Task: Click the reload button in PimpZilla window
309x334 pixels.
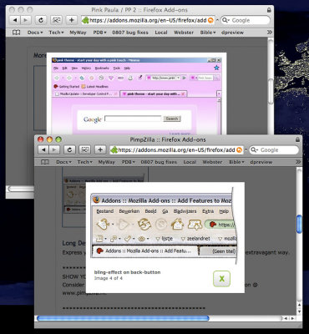Action: pyautogui.click(x=69, y=150)
